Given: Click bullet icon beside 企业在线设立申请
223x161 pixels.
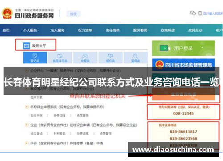Looking at the screenshot, I should tap(26, 125).
